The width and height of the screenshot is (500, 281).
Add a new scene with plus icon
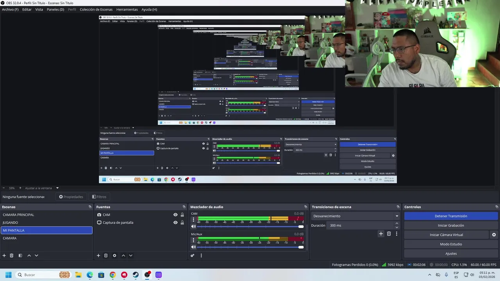(x=4, y=256)
